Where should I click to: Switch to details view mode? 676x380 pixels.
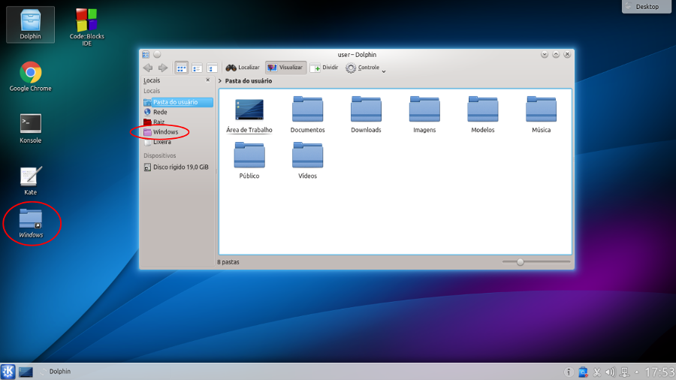212,68
